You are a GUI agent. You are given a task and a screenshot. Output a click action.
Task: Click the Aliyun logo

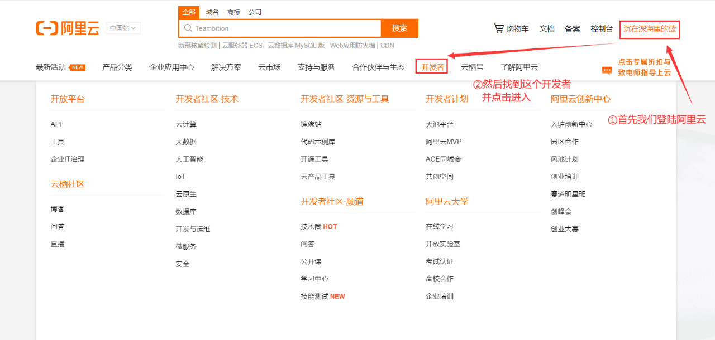tap(67, 28)
